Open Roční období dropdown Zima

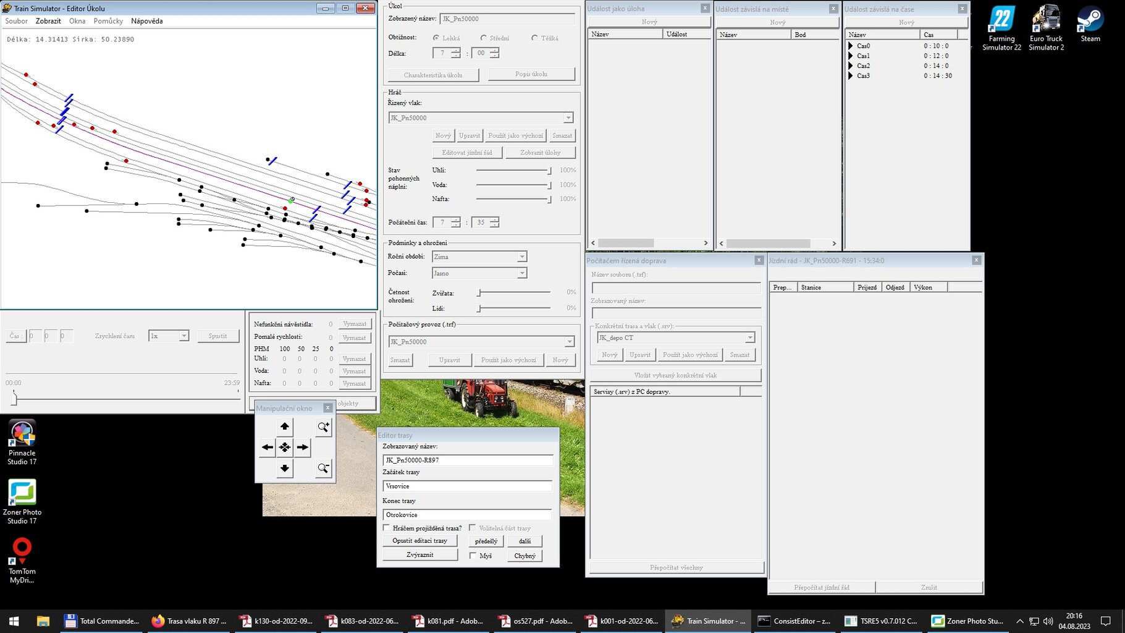pyautogui.click(x=521, y=257)
